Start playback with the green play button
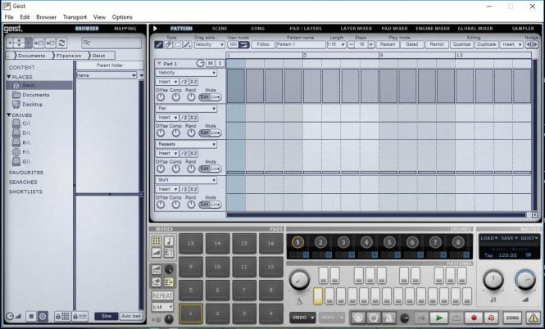 click(x=439, y=318)
